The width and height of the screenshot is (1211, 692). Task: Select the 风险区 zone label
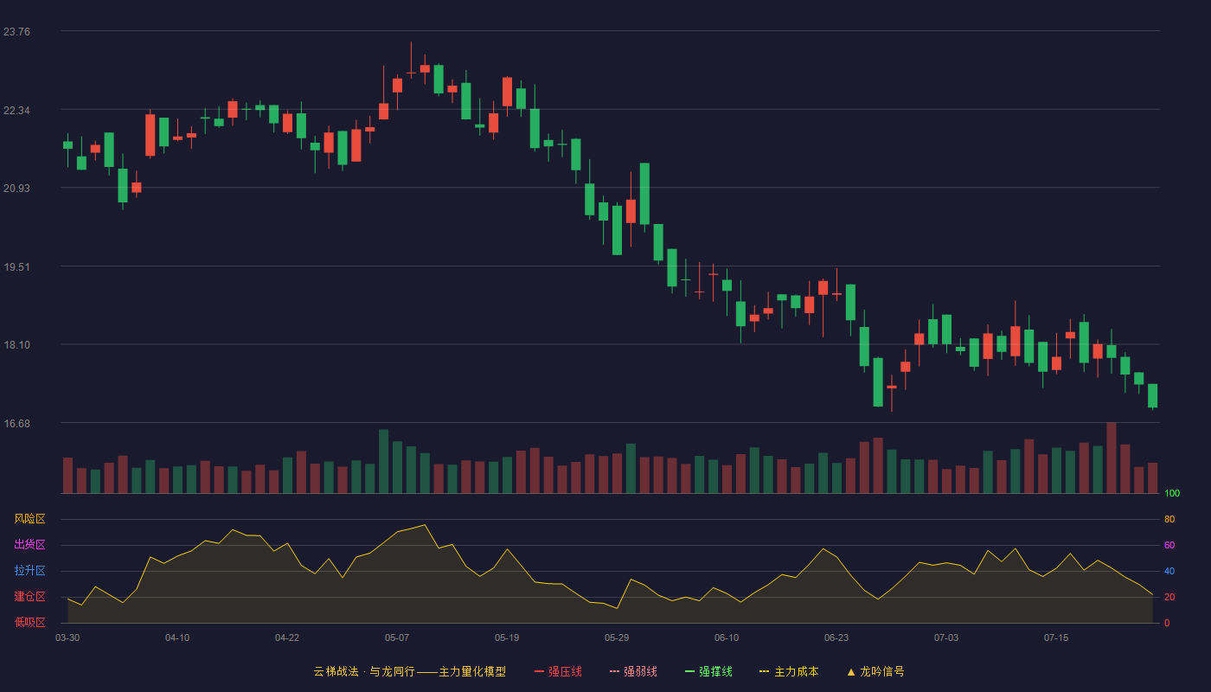29,519
